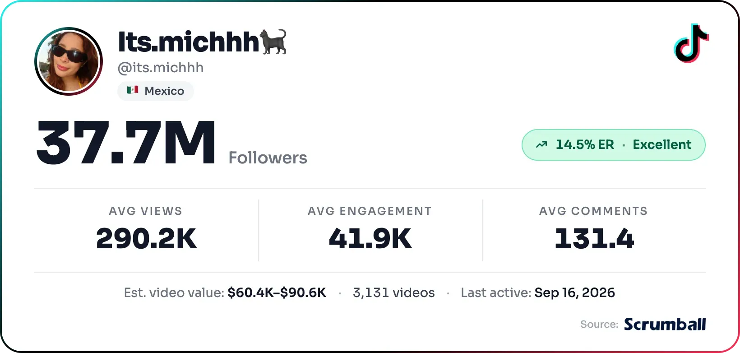Viewport: 740px width, 353px height.
Task: Click the AVG ENGAGEMENT heading
Action: click(x=370, y=211)
